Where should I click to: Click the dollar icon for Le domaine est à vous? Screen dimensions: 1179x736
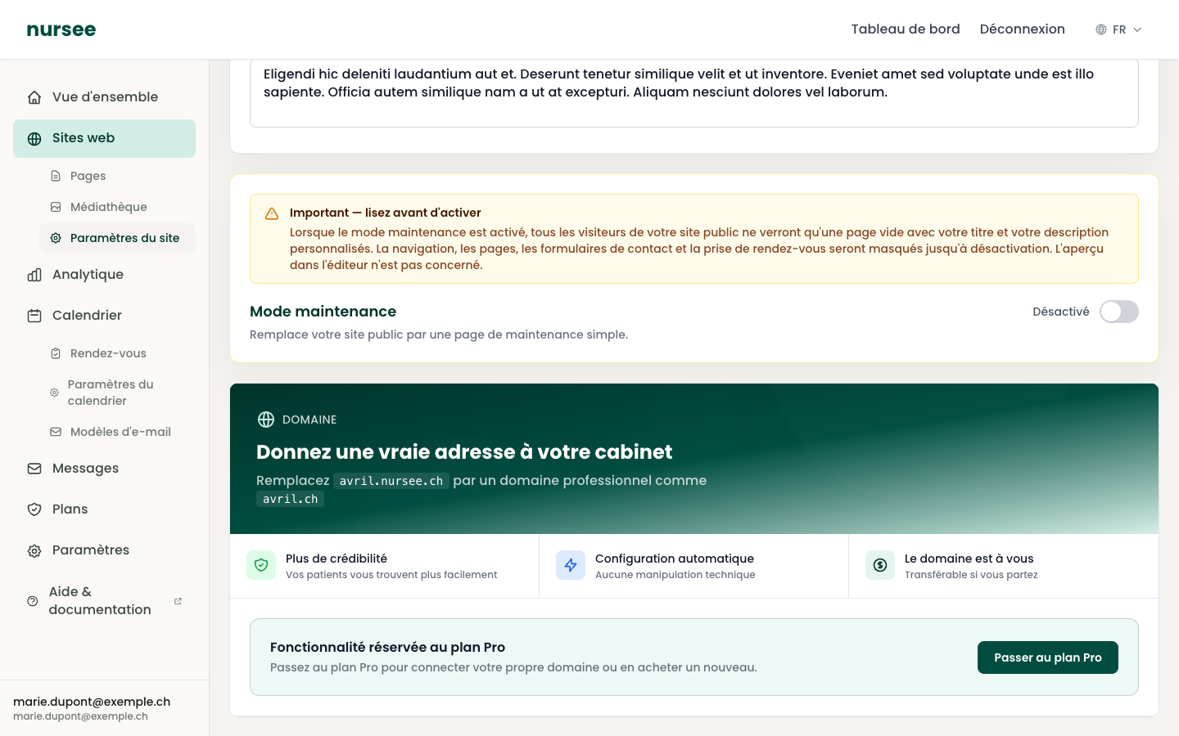[880, 565]
